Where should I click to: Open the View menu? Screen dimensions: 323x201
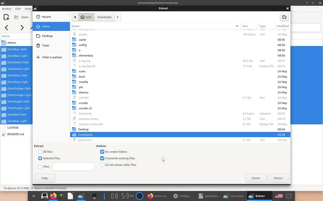pos(28,9)
